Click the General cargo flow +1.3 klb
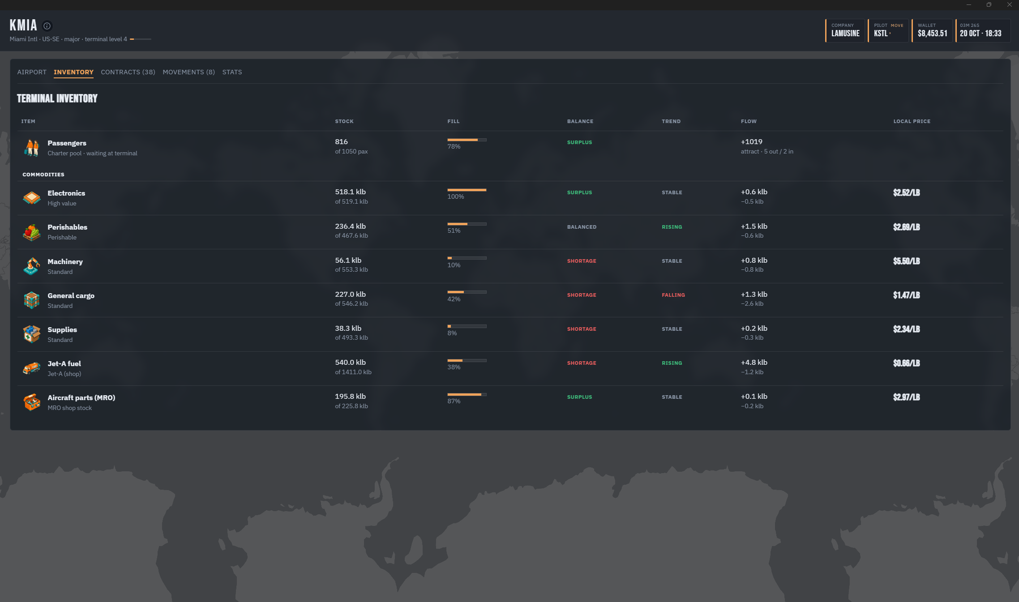Screen dimensions: 1019x602 pyautogui.click(x=754, y=294)
